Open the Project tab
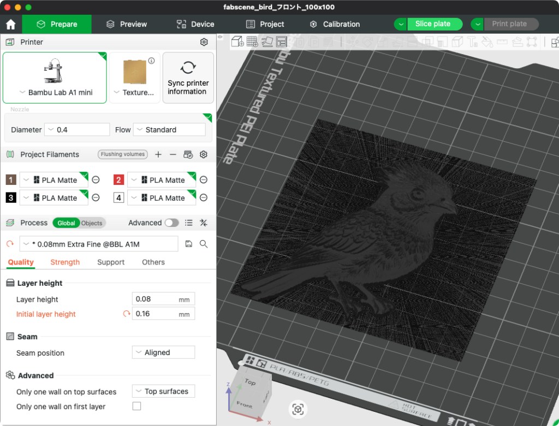The image size is (559, 426). (x=265, y=24)
